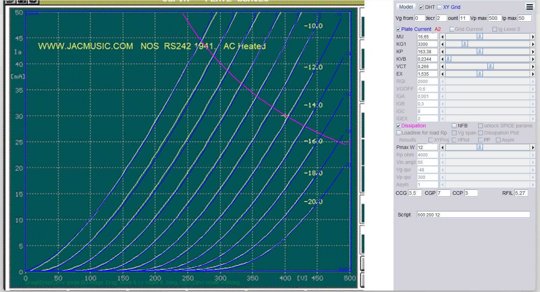Toggle the Plate Current checkbox

click(x=399, y=29)
